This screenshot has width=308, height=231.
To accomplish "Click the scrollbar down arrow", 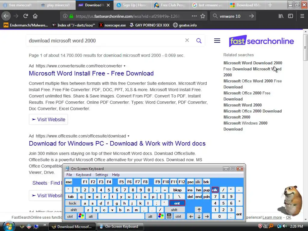I will [x=306, y=219].
